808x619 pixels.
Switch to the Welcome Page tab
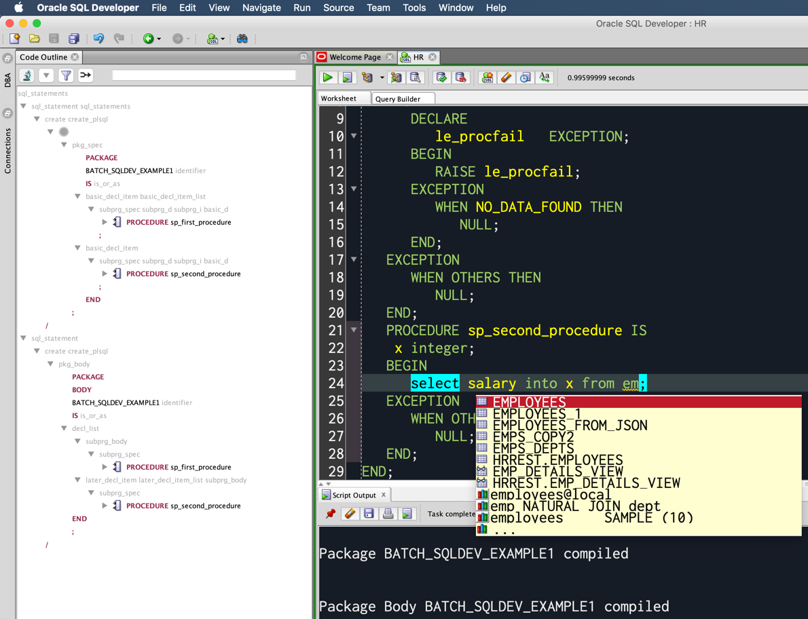click(x=355, y=57)
